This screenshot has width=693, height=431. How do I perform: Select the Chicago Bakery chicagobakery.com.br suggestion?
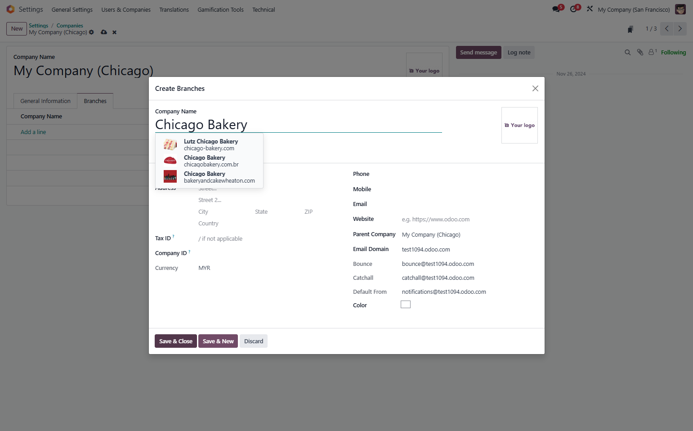[209, 161]
